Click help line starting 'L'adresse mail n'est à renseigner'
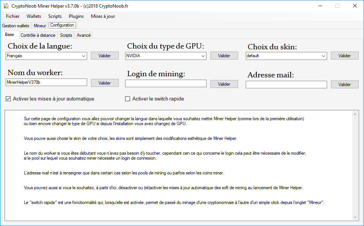364x226 pixels. coord(124,173)
